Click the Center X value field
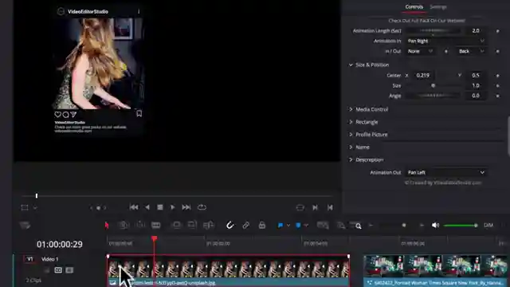Image resolution: width=510 pixels, height=287 pixels. click(x=422, y=75)
